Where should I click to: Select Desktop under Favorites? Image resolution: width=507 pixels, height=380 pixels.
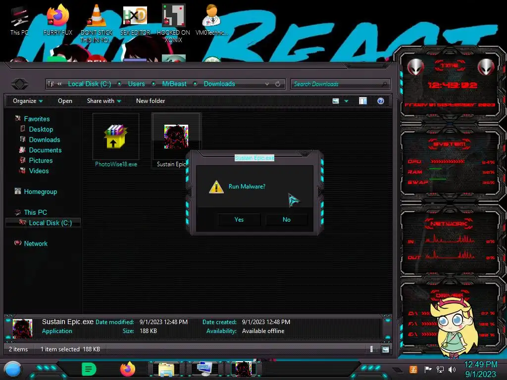[x=41, y=129]
